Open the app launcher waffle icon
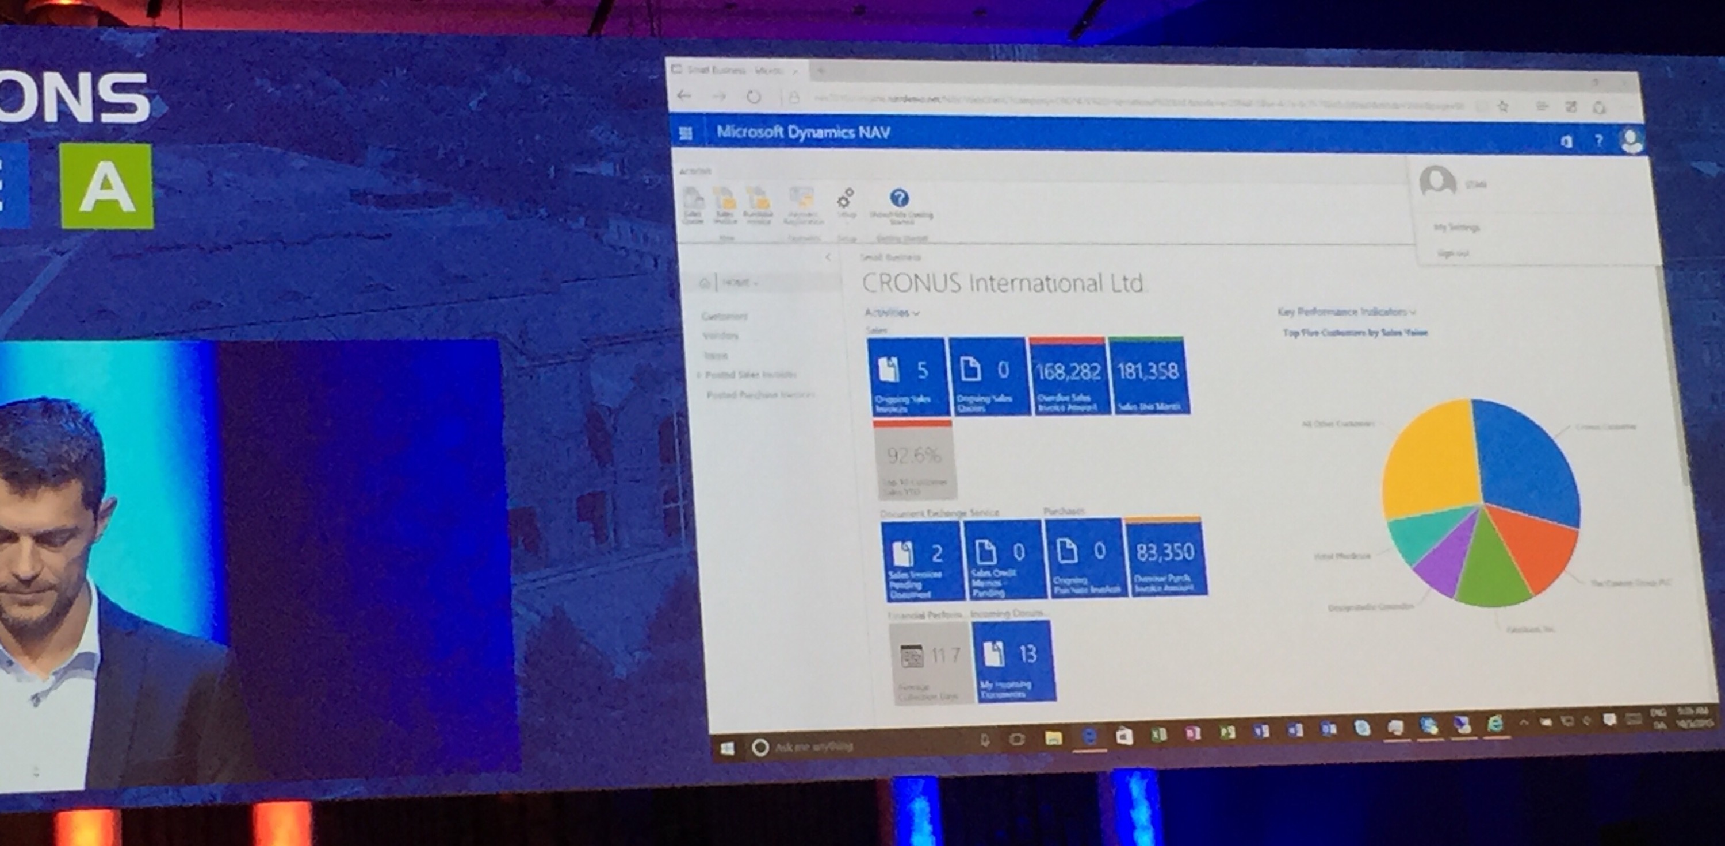The image size is (1725, 846). 686,133
